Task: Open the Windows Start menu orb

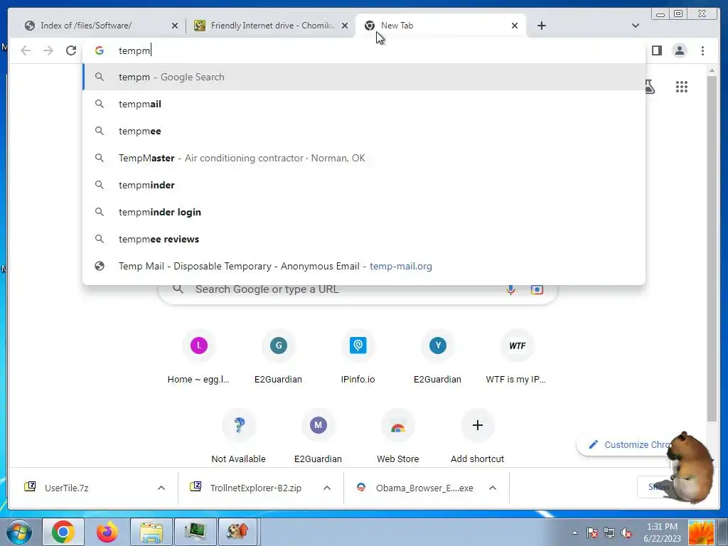Action: point(18,532)
